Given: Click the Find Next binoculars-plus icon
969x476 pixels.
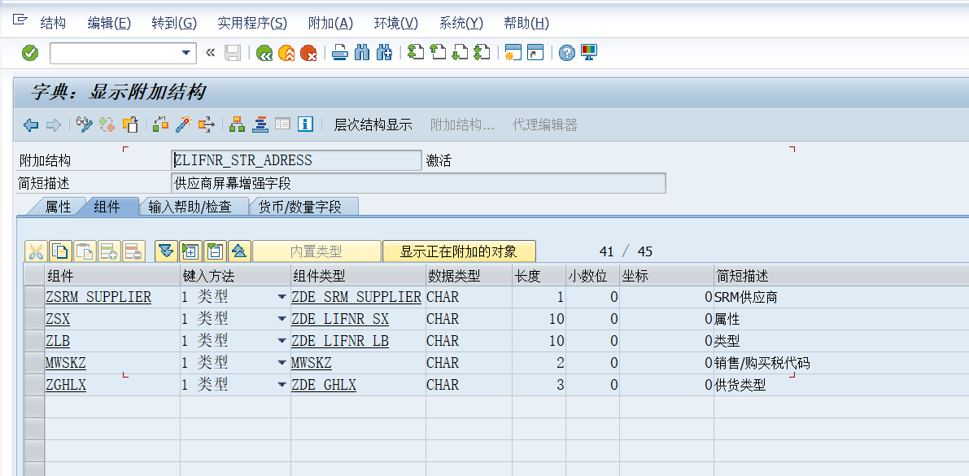Looking at the screenshot, I should (384, 53).
